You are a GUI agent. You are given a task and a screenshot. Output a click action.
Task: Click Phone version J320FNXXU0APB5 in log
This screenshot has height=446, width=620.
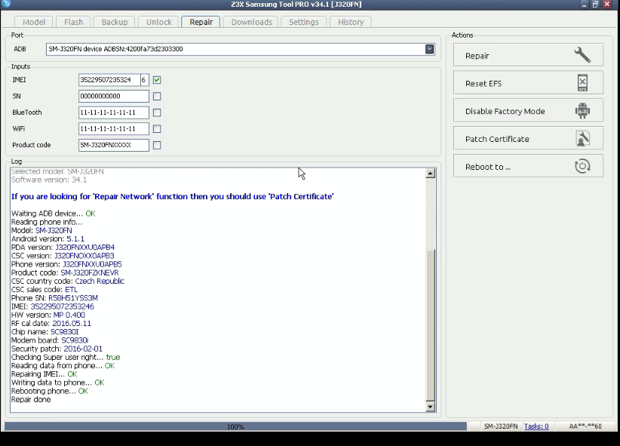92,264
